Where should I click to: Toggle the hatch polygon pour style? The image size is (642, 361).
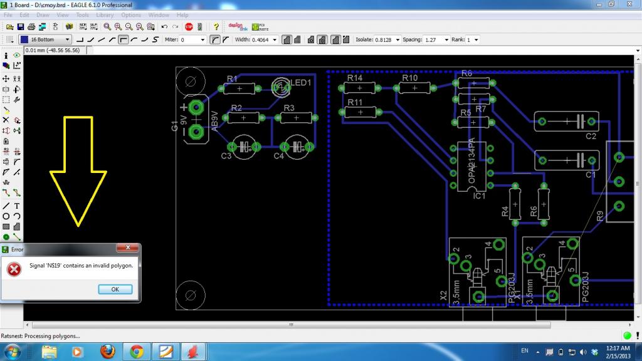298,39
